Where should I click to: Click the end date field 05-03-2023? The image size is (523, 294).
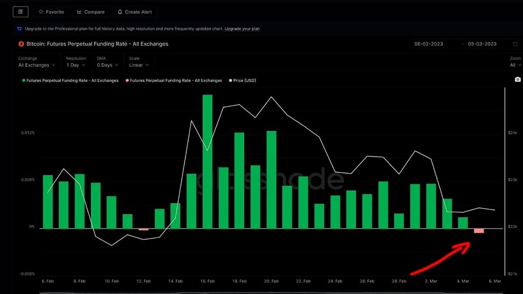(482, 44)
